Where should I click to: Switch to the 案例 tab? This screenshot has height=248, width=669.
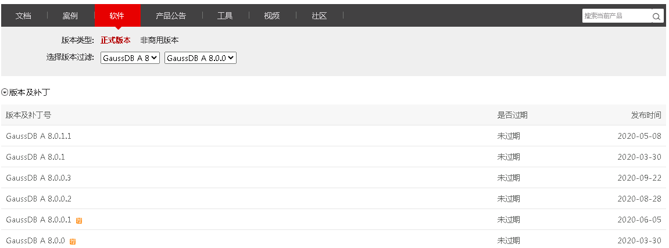(x=70, y=16)
